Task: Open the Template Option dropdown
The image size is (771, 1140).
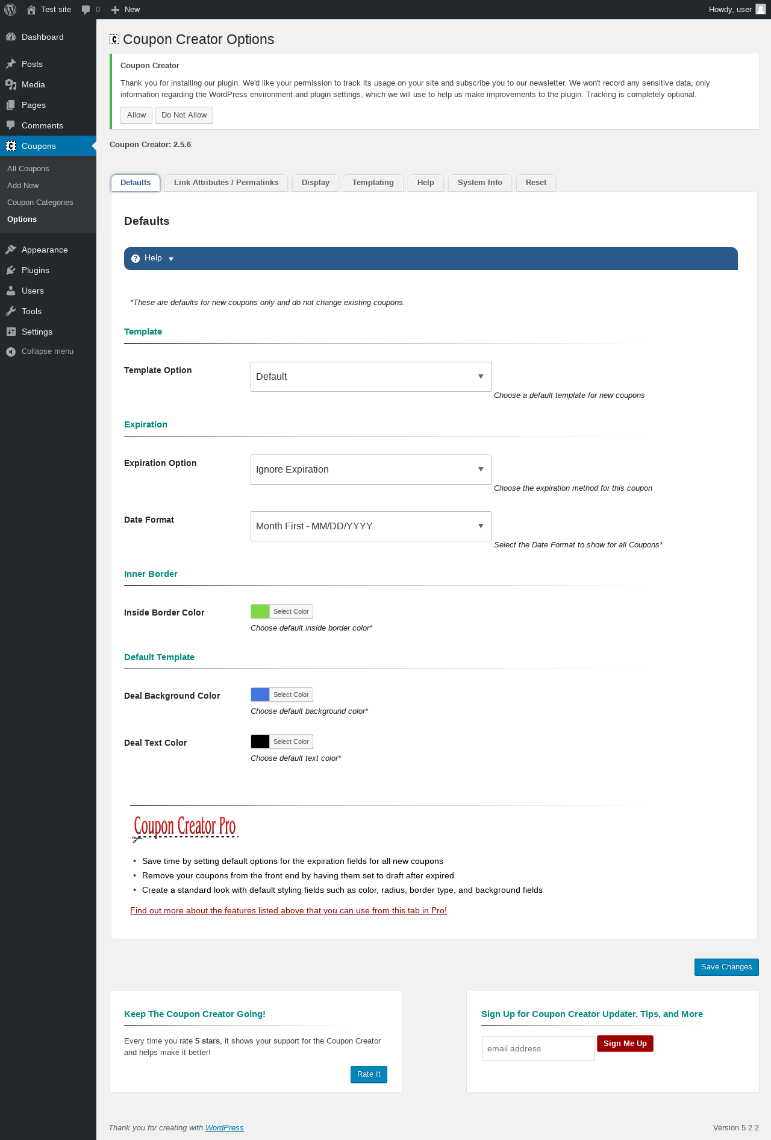Action: click(x=371, y=377)
